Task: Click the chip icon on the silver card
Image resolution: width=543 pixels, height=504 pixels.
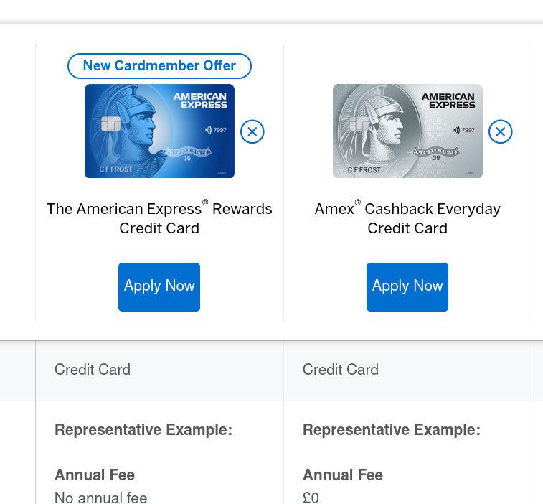Action: click(x=359, y=123)
